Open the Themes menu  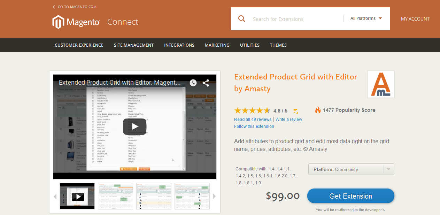278,45
